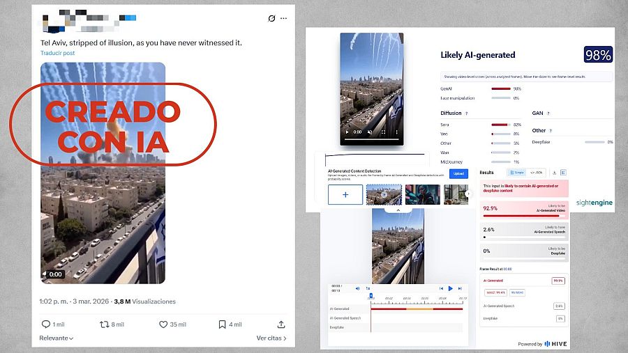Click the Sightengine video progress bar
The height and width of the screenshot is (353, 628).
click(372, 139)
